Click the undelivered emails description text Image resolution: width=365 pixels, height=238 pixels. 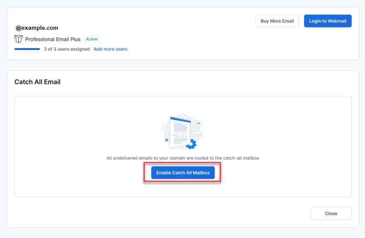point(183,158)
